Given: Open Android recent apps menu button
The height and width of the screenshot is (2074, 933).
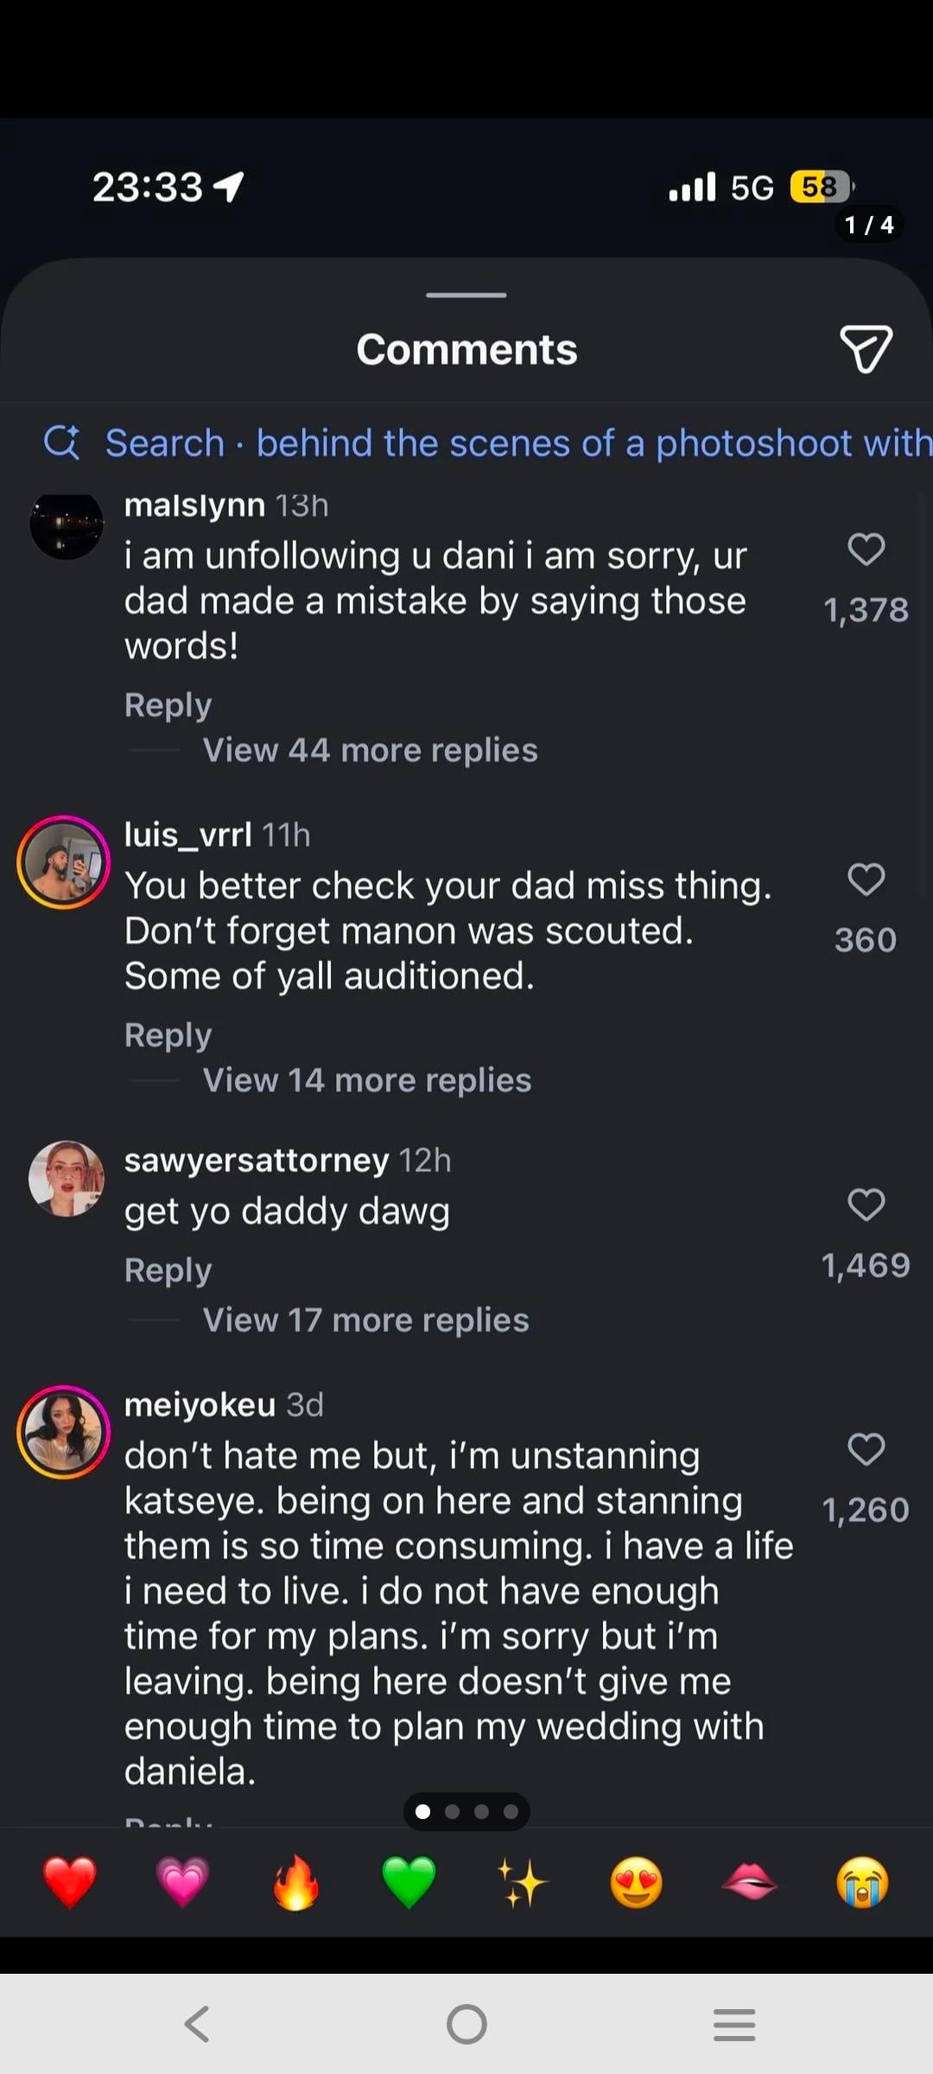Looking at the screenshot, I should pos(734,2024).
